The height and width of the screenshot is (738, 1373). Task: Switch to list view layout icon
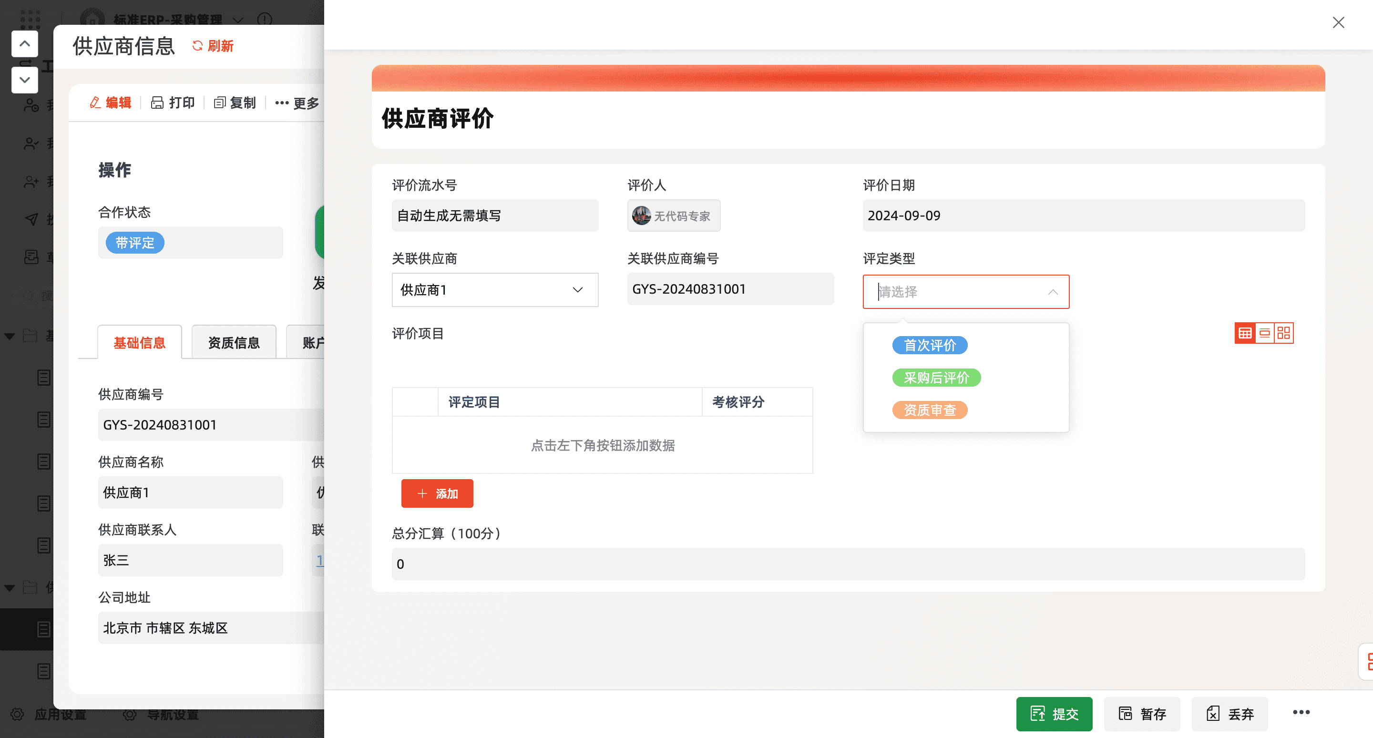(x=1264, y=334)
